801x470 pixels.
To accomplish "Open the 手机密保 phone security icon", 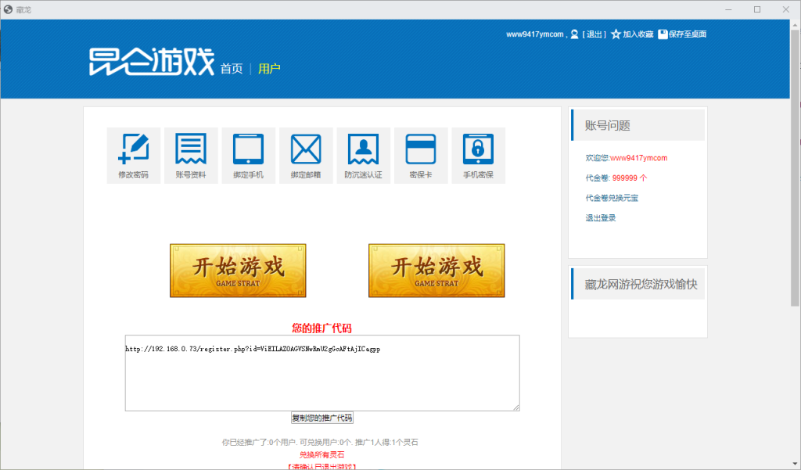I will tap(478, 156).
